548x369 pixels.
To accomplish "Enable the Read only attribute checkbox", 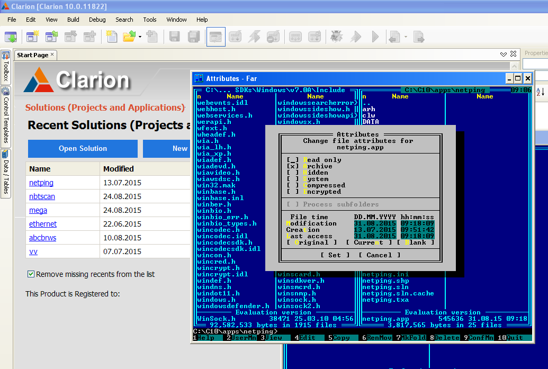I will tap(293, 160).
